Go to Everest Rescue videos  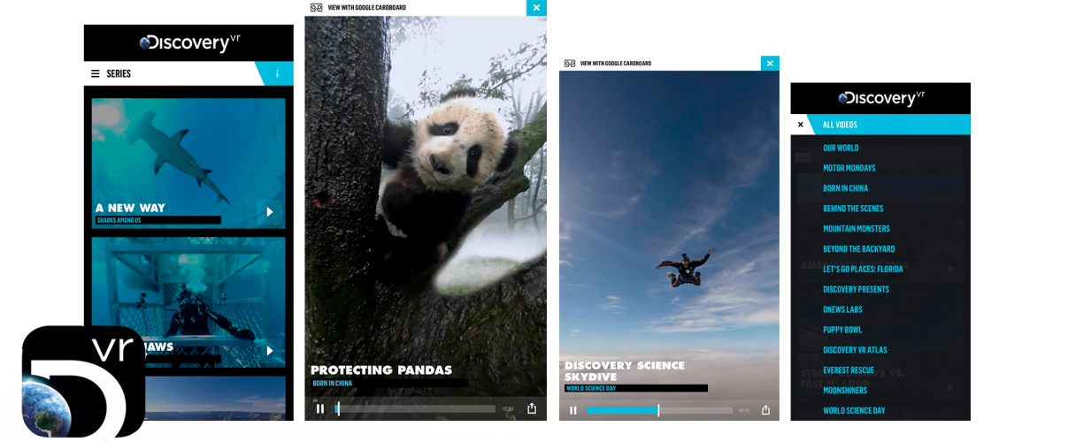848,370
